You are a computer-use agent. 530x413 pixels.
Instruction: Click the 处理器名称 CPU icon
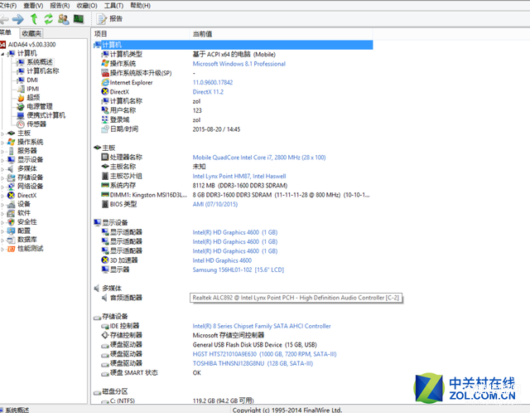point(105,158)
